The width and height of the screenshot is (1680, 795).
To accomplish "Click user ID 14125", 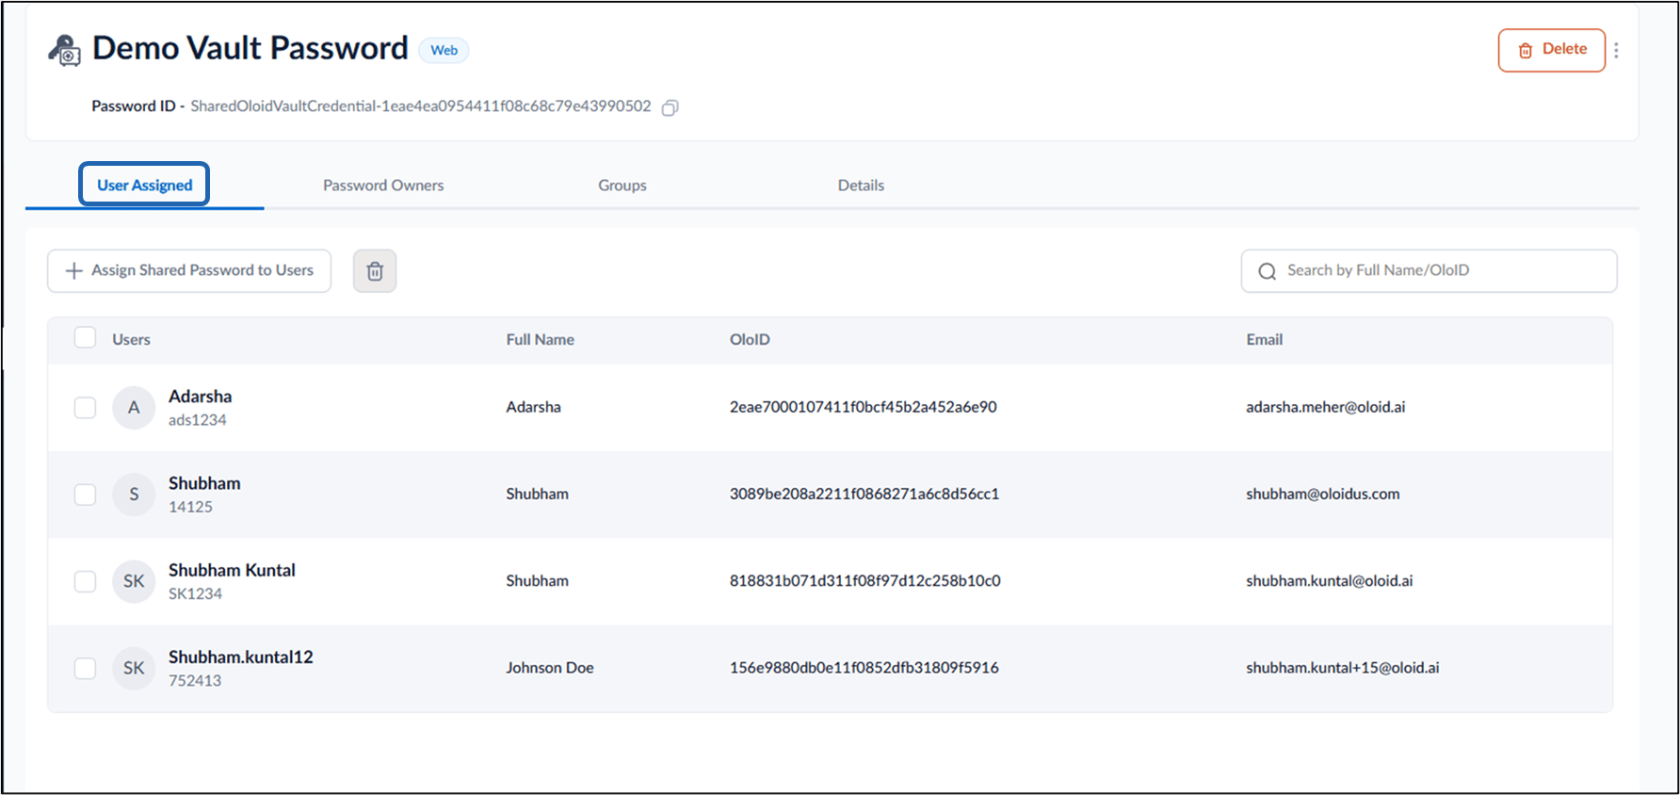I will [x=190, y=507].
